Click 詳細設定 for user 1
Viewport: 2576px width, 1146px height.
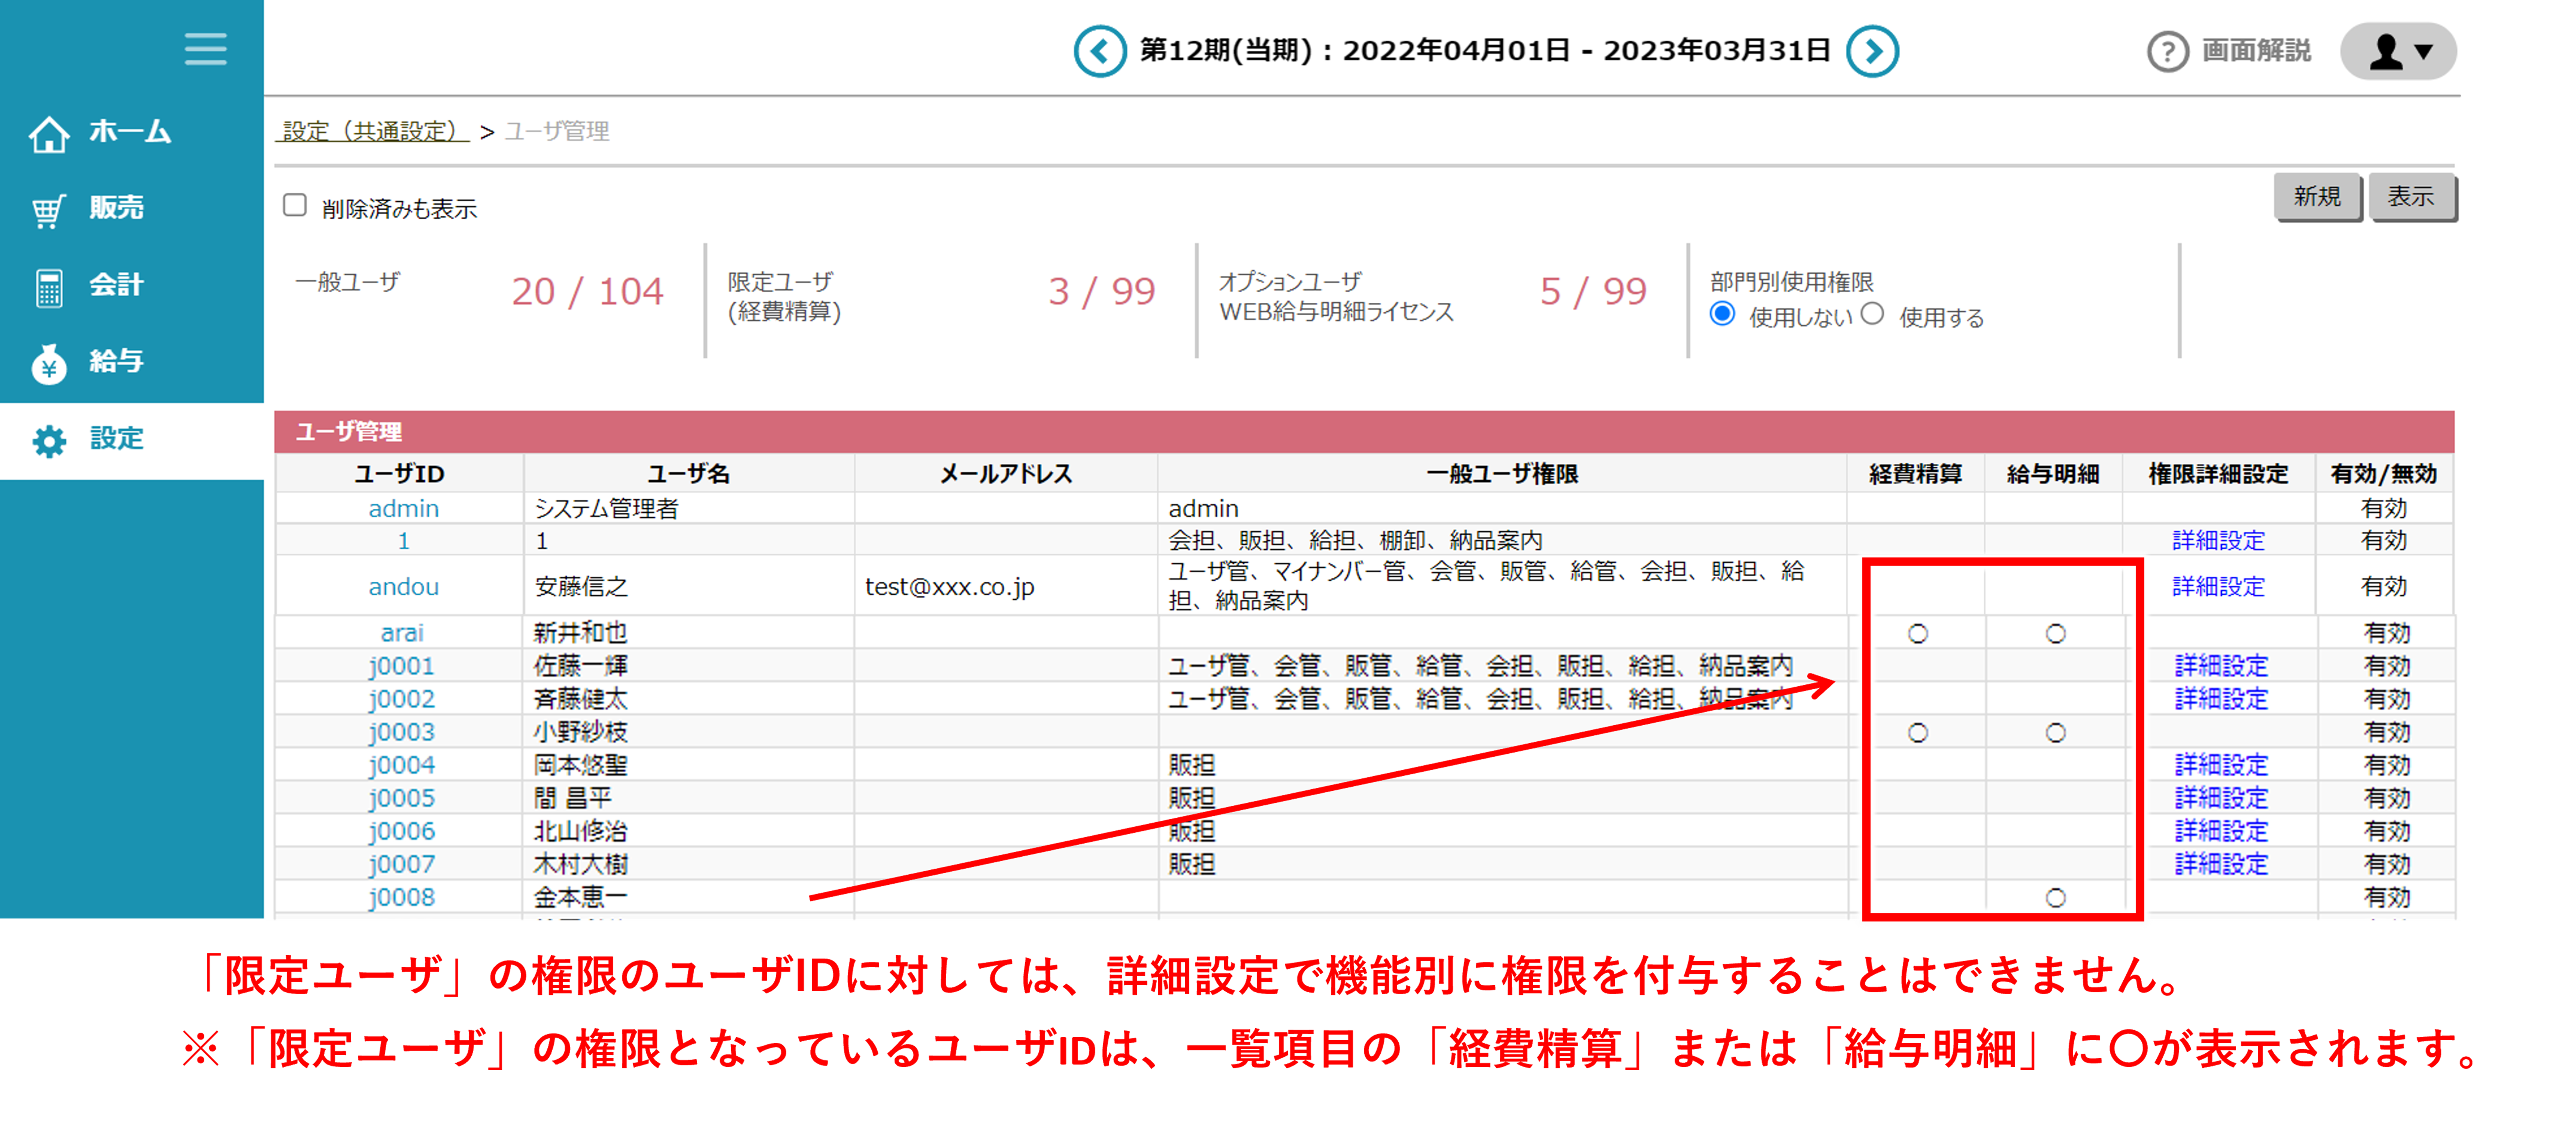tap(2218, 541)
